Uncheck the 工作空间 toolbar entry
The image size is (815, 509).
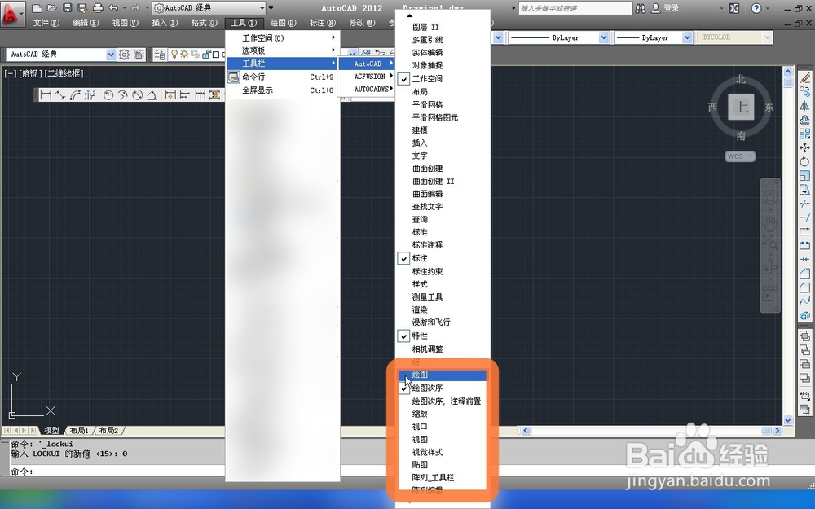point(444,79)
